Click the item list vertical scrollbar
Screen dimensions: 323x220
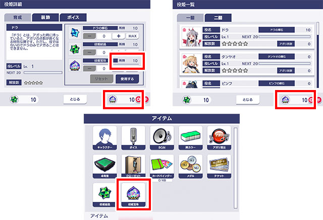coord(236,168)
